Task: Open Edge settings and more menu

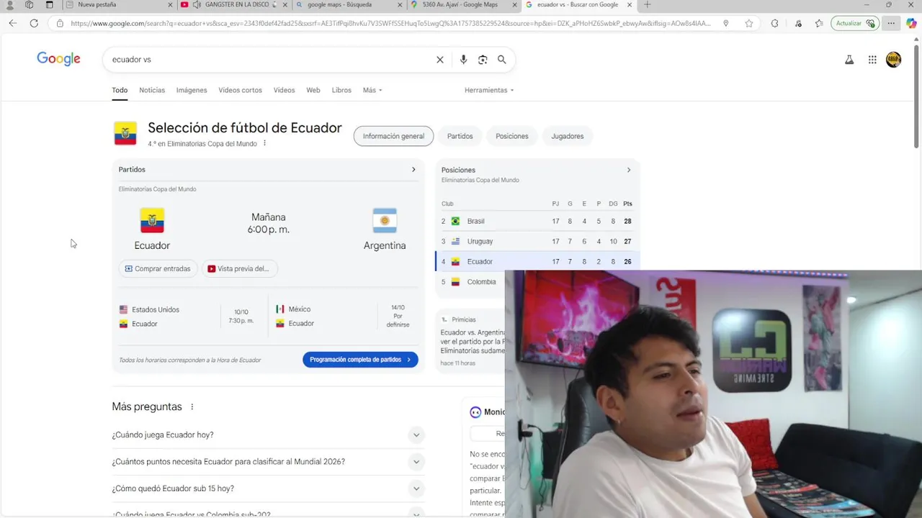Action: (x=891, y=23)
